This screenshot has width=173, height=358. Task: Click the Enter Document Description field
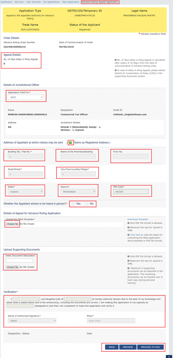pyautogui.click(x=20, y=260)
